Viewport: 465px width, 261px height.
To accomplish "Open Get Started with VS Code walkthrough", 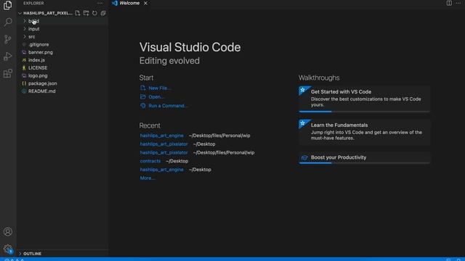I will (x=365, y=99).
